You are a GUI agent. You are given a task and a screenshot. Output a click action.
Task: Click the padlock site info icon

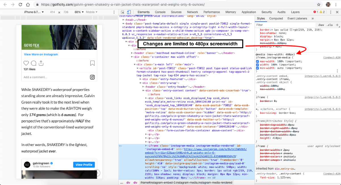38,5
